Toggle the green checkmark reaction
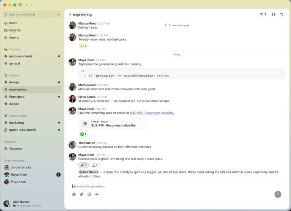291x211 pixels. pos(83,134)
